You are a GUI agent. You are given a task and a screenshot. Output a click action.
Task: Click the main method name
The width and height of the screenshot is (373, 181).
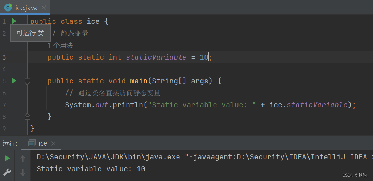point(139,81)
